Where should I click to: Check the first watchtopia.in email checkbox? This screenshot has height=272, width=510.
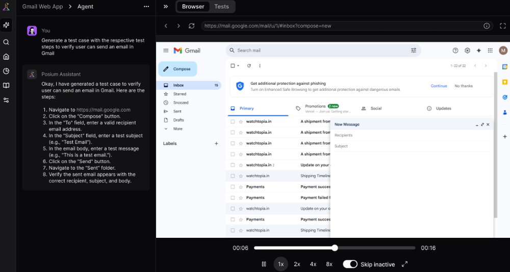coord(233,121)
